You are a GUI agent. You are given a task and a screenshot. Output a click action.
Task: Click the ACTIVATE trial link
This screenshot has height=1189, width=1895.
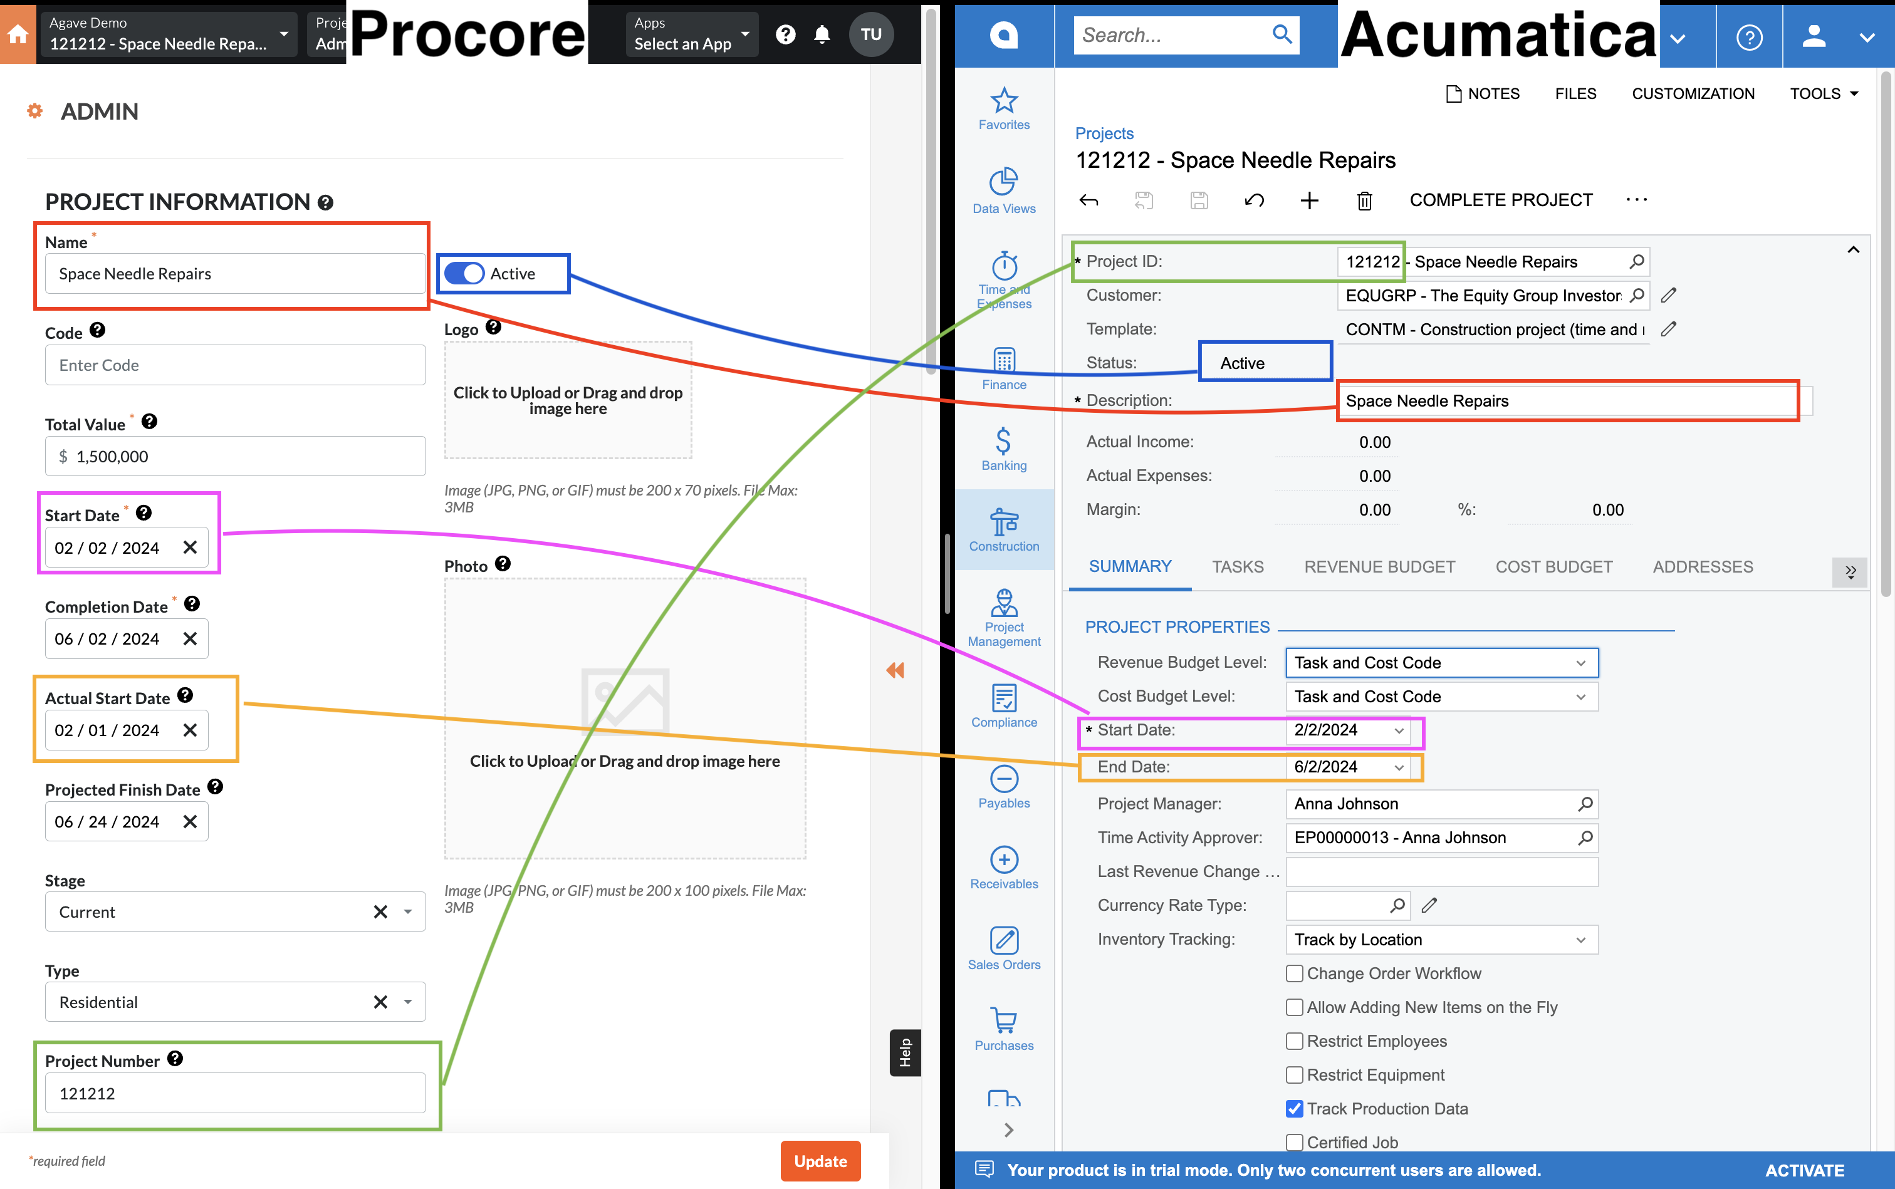point(1805,1170)
